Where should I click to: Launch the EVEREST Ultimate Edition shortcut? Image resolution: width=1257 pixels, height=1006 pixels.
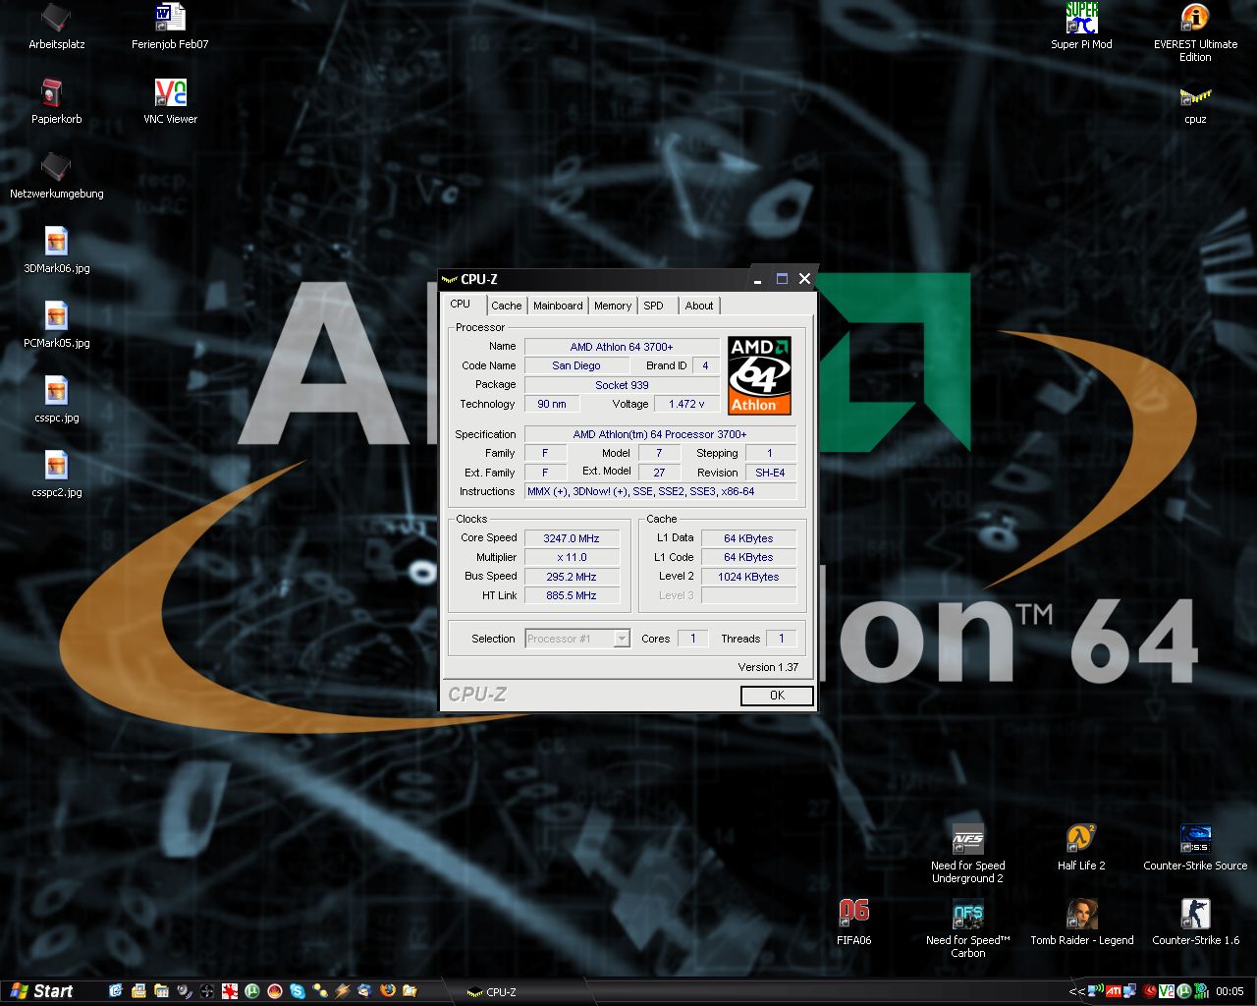(1195, 32)
